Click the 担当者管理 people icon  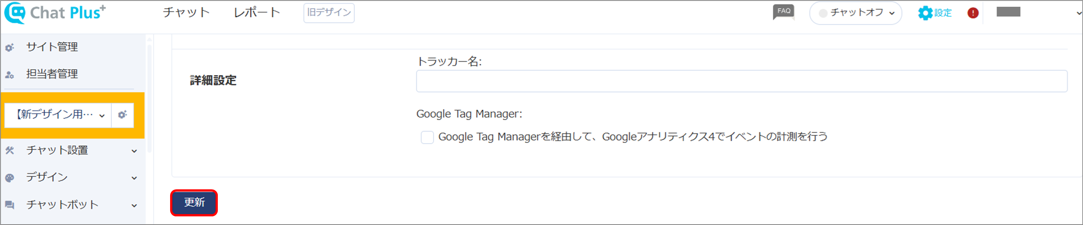click(10, 75)
